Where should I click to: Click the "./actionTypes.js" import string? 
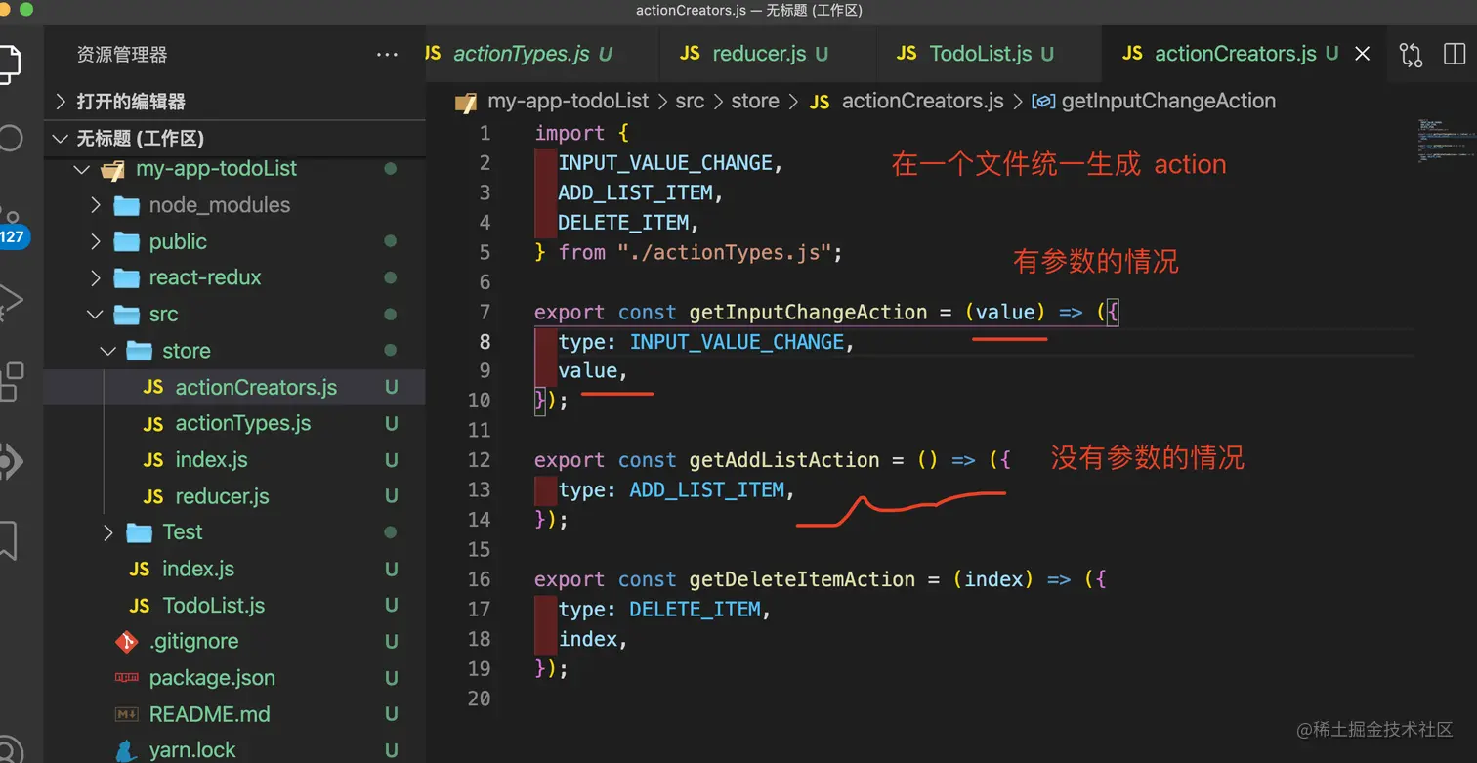[723, 253]
